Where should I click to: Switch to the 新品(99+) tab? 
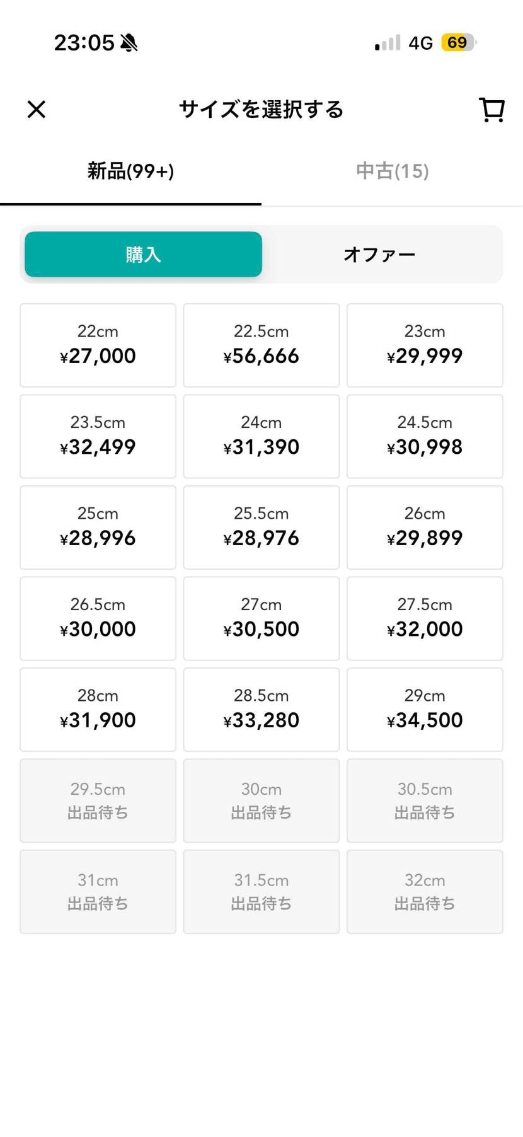pos(130,171)
